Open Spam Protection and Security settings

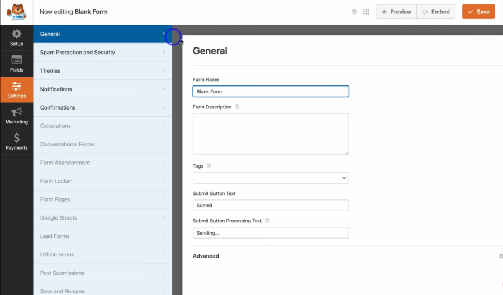pyautogui.click(x=103, y=53)
